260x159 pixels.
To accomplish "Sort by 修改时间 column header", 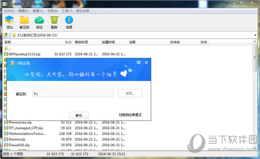I will [87, 42].
